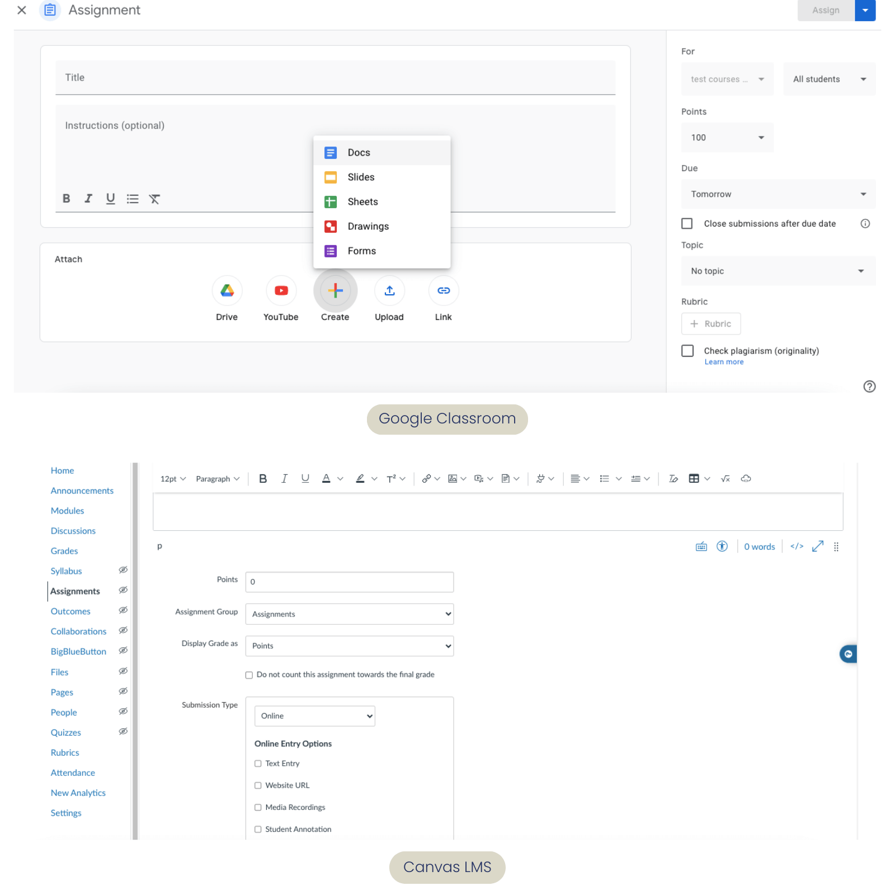Toggle italic in Classroom instructions toolbar
This screenshot has width=895, height=895.
click(x=88, y=199)
